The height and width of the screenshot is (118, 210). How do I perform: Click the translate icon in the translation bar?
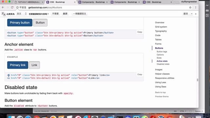(x=4, y=14)
